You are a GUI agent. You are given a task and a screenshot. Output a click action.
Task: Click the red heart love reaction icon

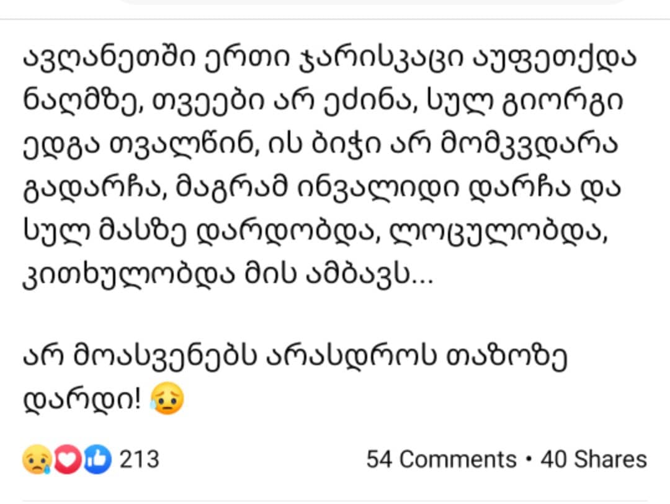(x=68, y=459)
